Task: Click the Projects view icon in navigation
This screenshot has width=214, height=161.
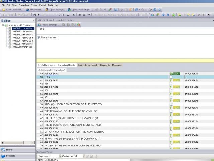Action: click(3, 156)
